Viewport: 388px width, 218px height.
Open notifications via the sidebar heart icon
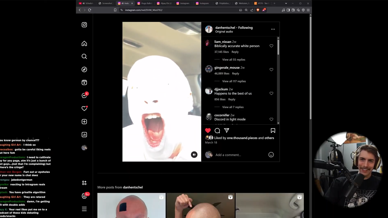tap(84, 108)
